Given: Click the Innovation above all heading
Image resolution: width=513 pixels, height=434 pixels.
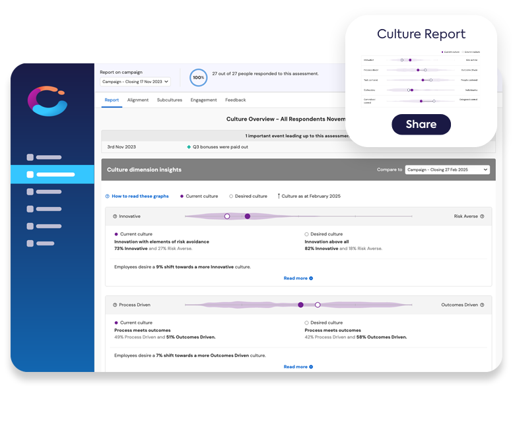Looking at the screenshot, I should 327,242.
